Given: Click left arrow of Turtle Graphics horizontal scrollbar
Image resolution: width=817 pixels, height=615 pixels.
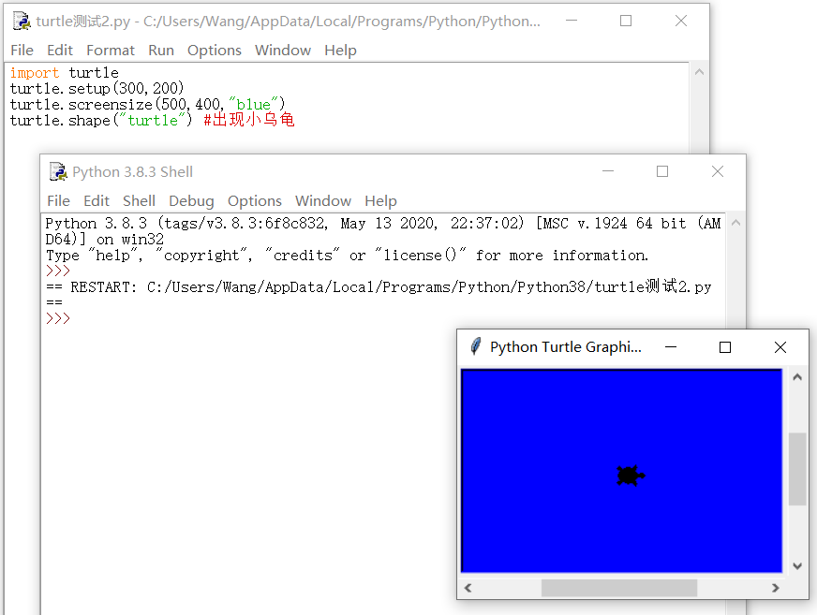Looking at the screenshot, I should 468,588.
